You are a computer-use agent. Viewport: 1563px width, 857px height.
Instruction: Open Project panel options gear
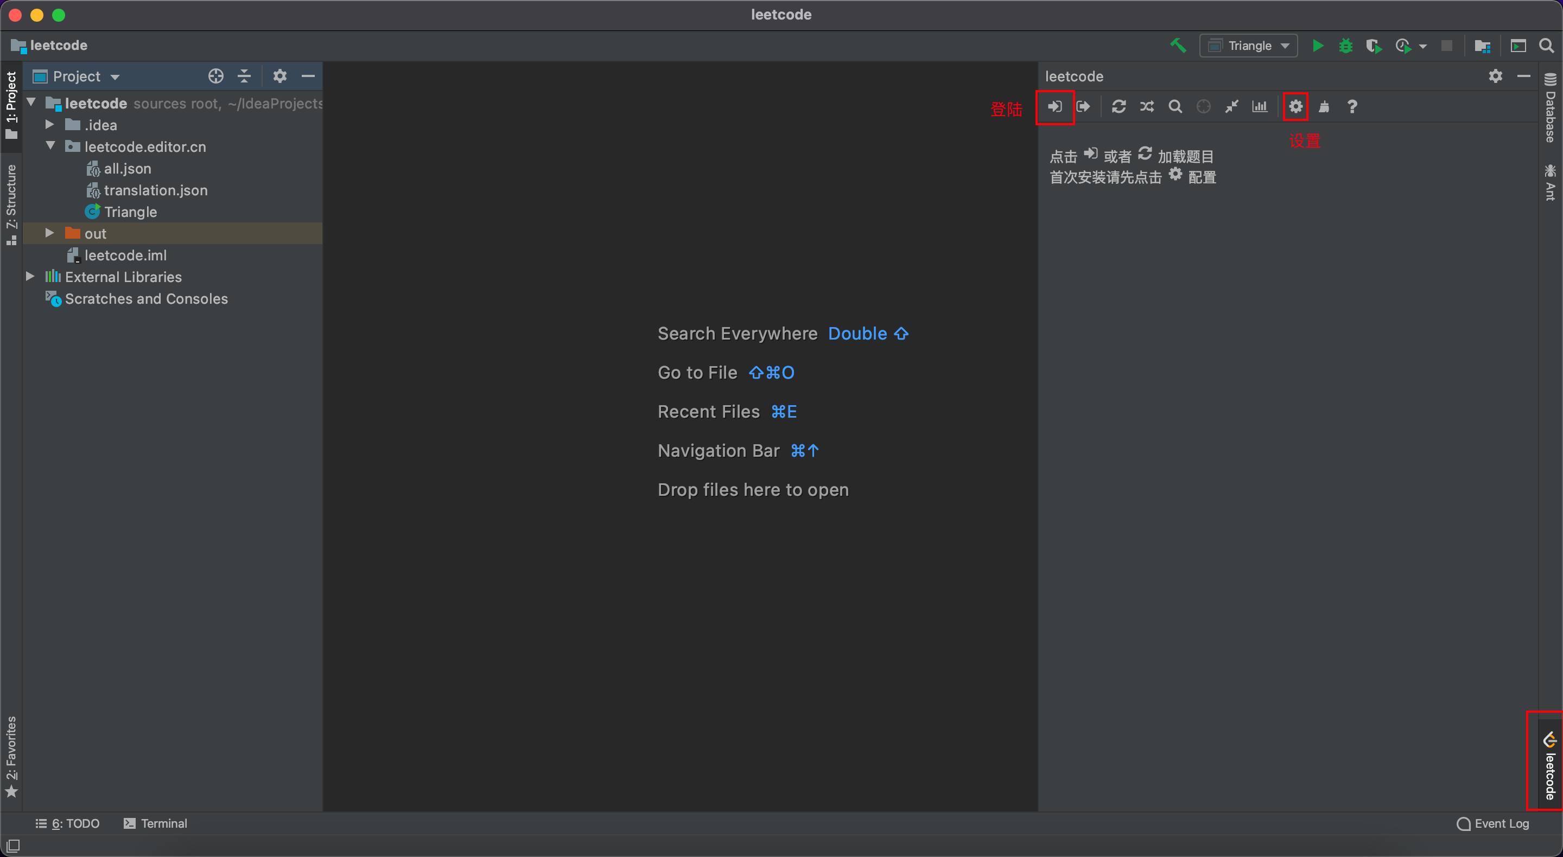(x=279, y=76)
